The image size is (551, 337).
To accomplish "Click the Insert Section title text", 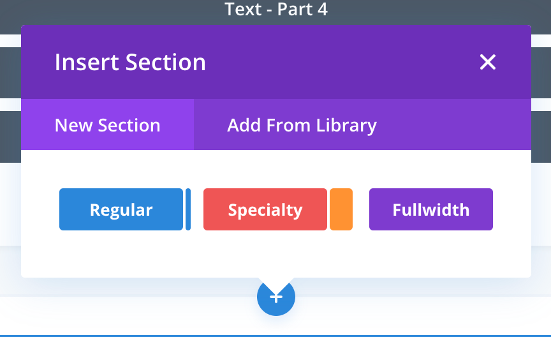I will point(130,63).
